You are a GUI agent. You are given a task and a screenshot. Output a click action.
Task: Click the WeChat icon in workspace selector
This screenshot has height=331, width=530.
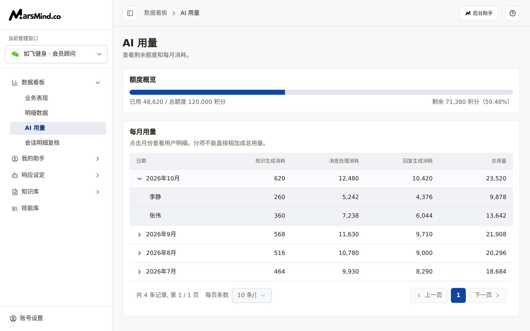click(x=15, y=54)
